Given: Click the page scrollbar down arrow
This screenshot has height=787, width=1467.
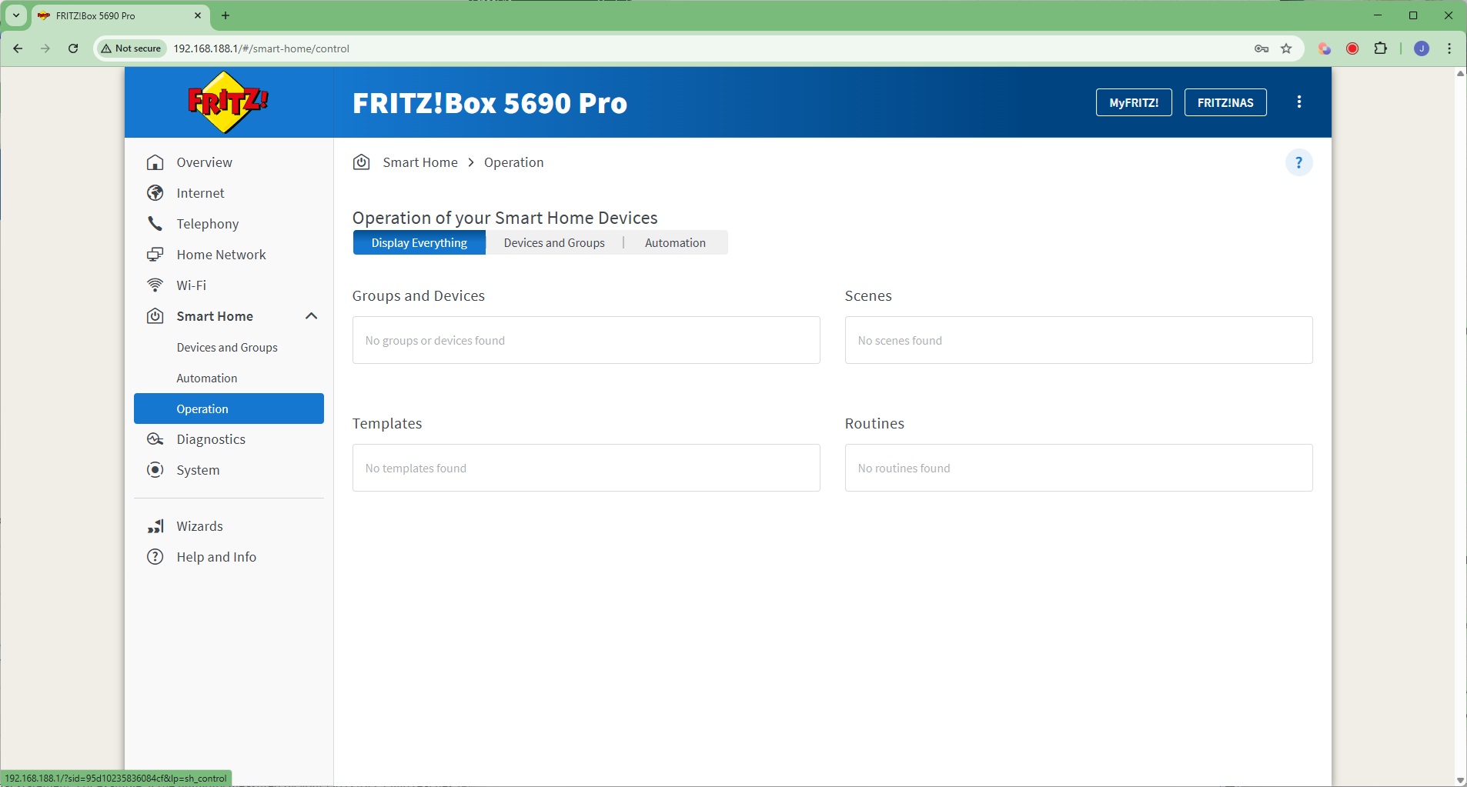Looking at the screenshot, I should click(1460, 781).
